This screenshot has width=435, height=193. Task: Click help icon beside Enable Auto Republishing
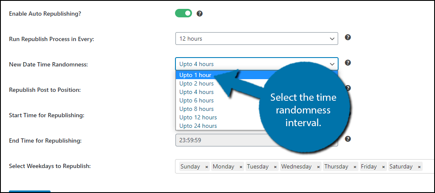tap(200, 14)
